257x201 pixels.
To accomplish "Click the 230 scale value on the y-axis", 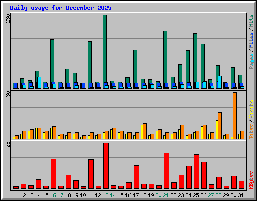I will 8,18.
